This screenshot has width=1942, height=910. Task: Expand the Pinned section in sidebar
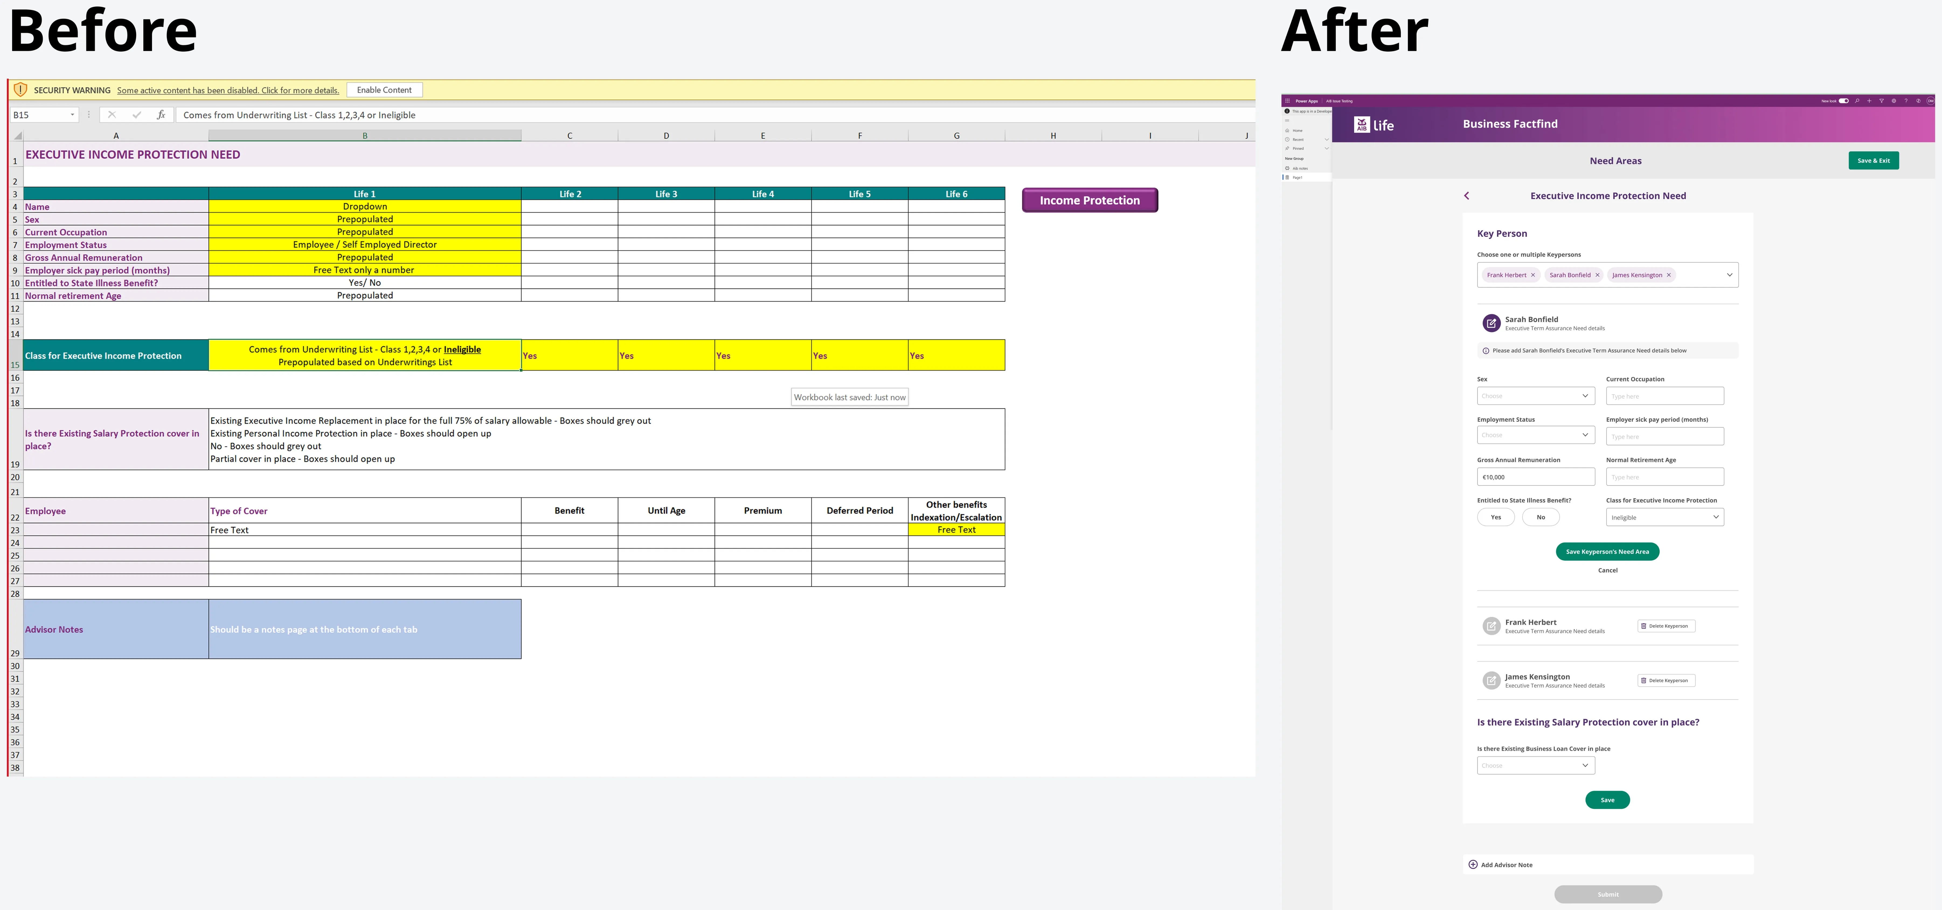pos(1327,148)
